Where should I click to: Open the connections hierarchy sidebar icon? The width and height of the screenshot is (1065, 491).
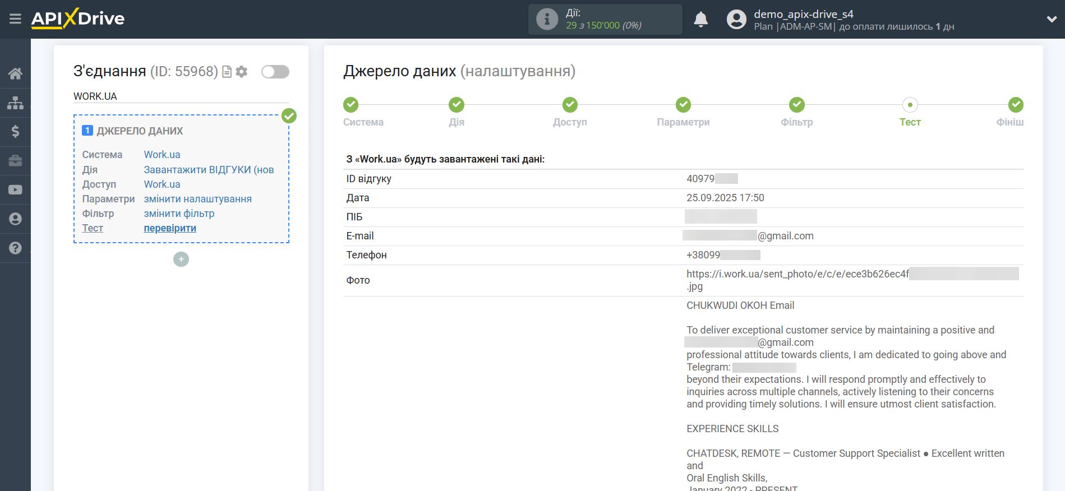(x=15, y=103)
